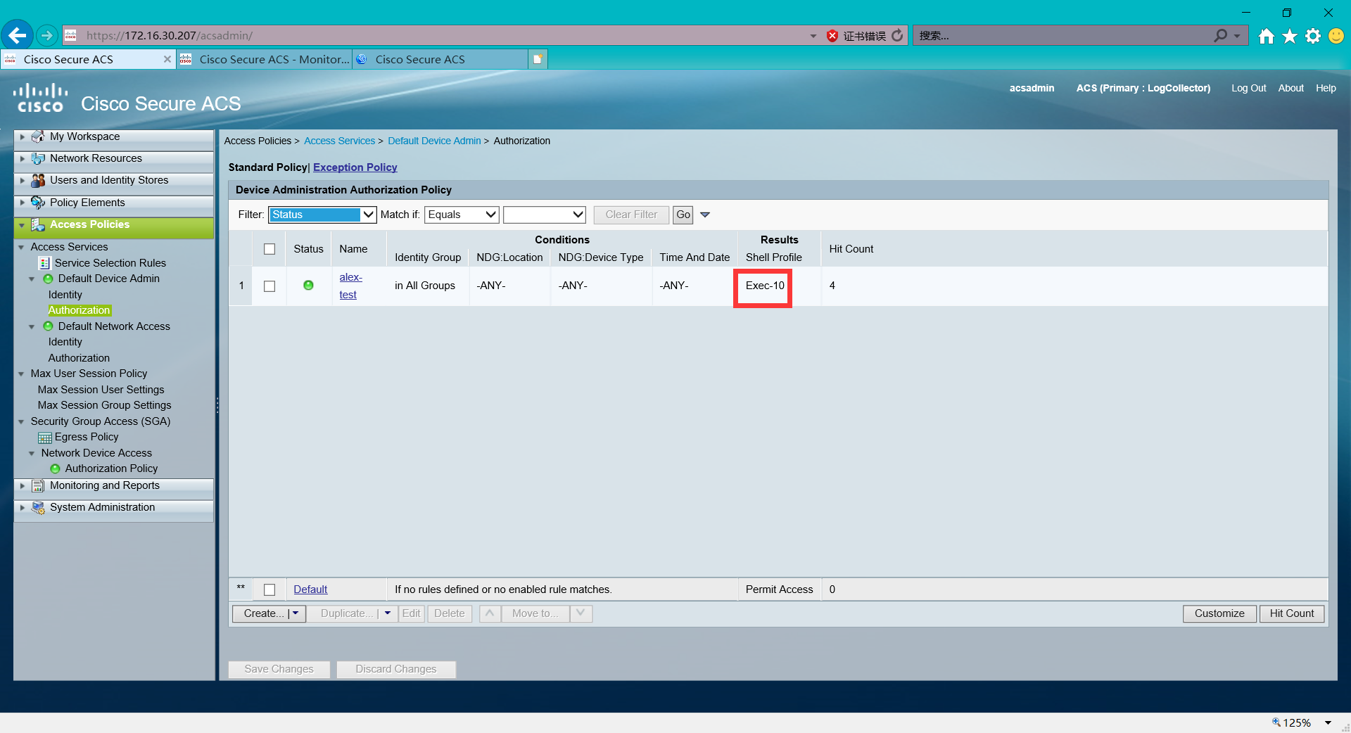The width and height of the screenshot is (1351, 733).
Task: Click the Service Selection Rules icon
Action: pos(44,263)
